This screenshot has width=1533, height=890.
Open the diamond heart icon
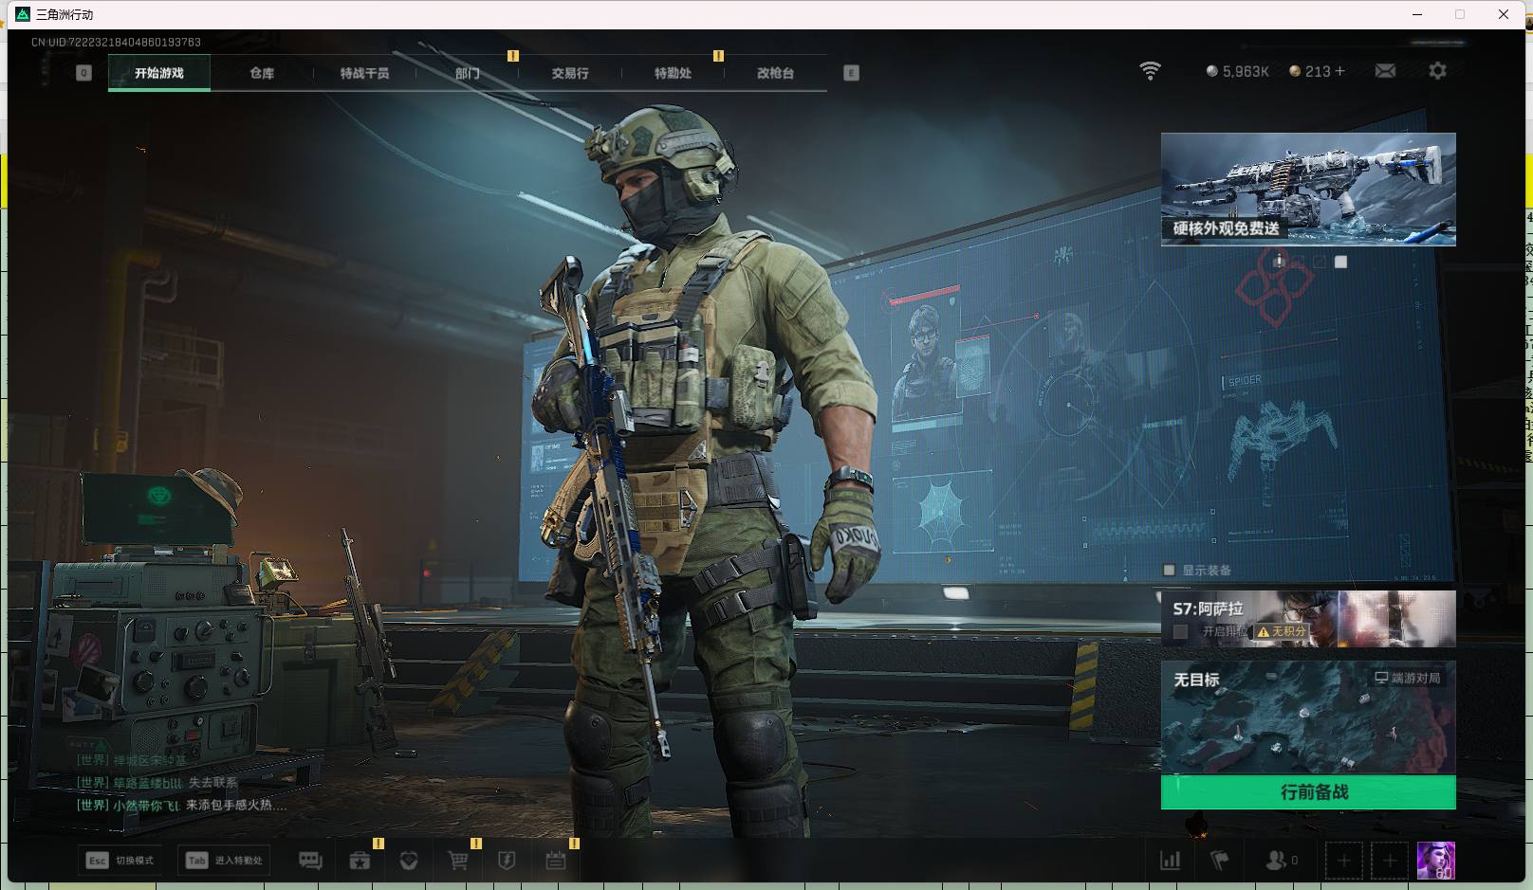coord(409,861)
